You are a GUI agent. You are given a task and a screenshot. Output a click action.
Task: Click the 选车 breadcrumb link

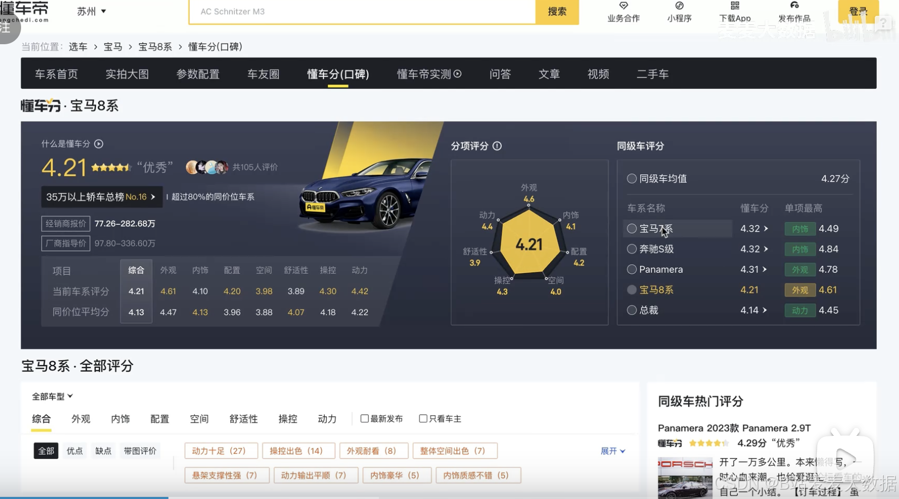pyautogui.click(x=78, y=47)
